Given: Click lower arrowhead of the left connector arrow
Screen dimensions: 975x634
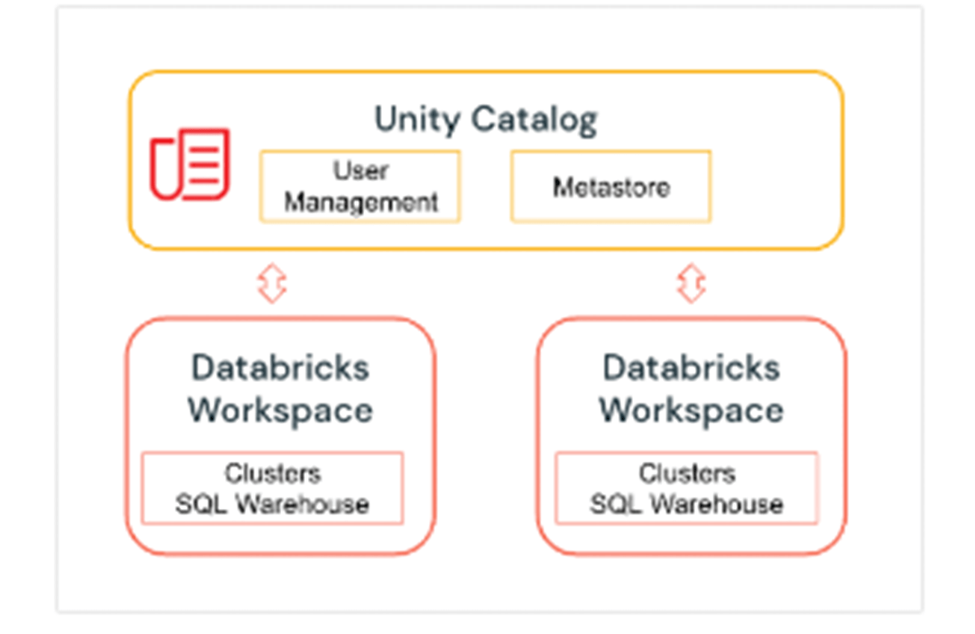Looking at the screenshot, I should [273, 294].
